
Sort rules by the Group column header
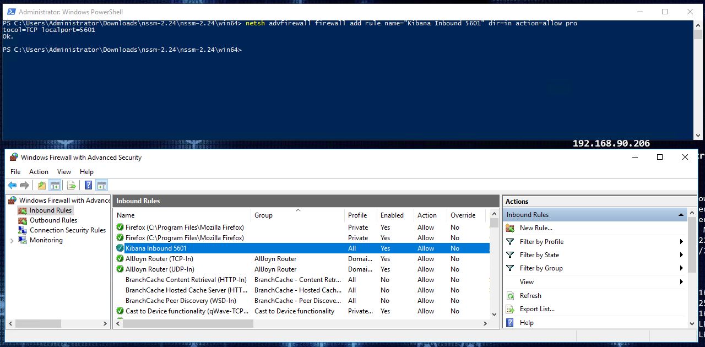click(x=298, y=215)
